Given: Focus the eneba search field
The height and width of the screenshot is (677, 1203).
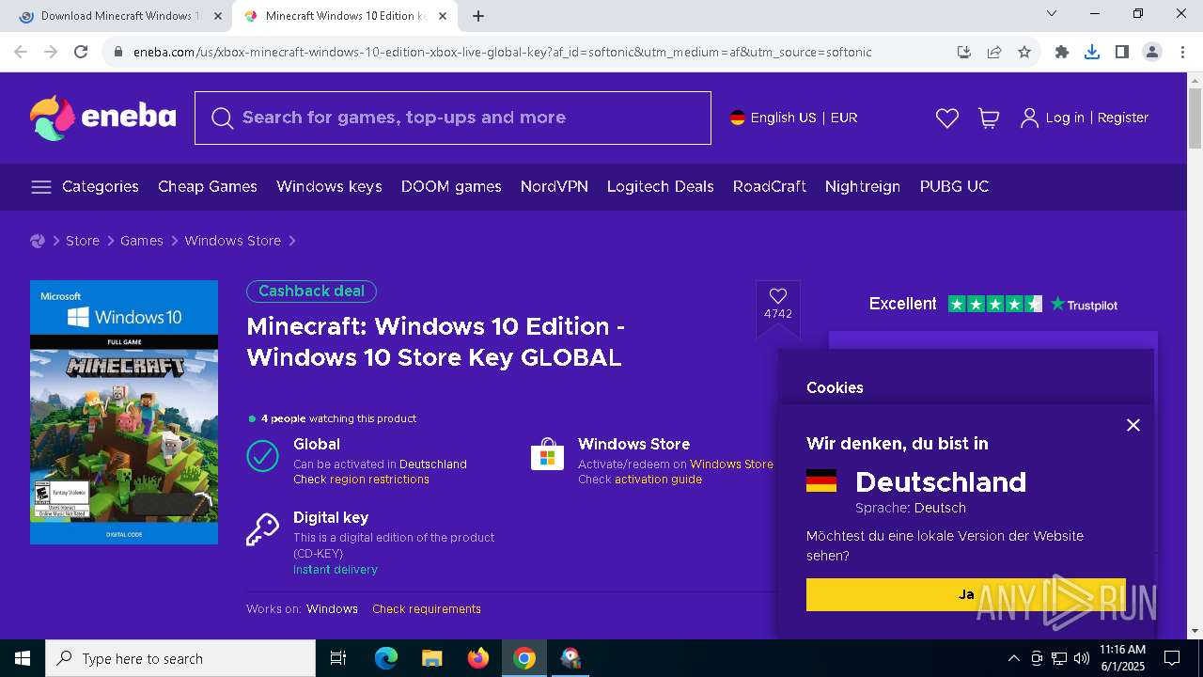Looking at the screenshot, I should 453,118.
